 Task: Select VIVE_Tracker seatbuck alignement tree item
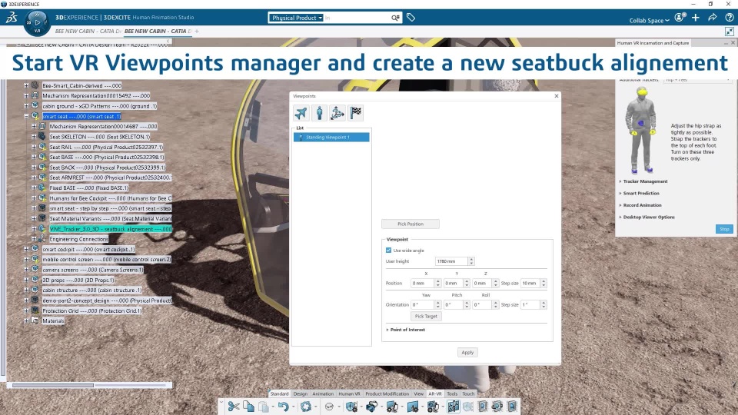point(111,229)
